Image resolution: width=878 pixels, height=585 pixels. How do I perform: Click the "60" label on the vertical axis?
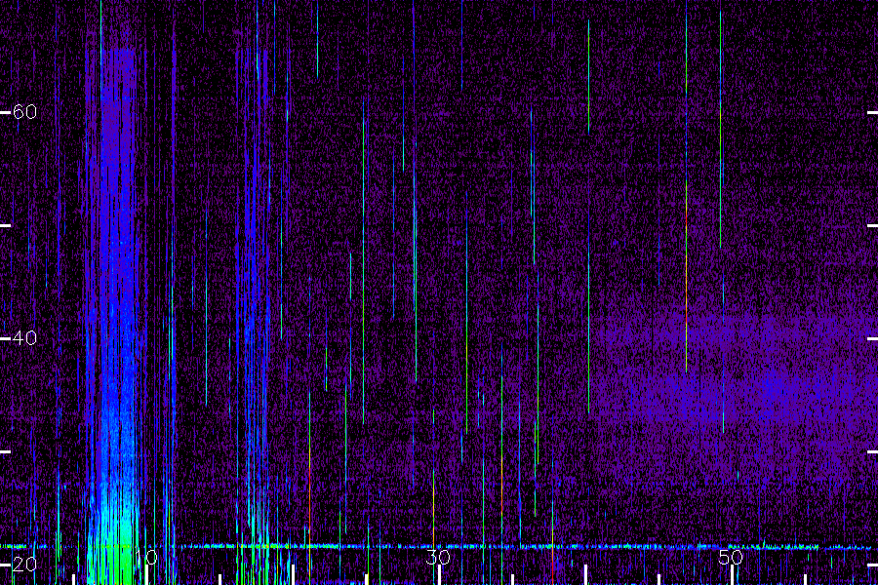pos(24,112)
